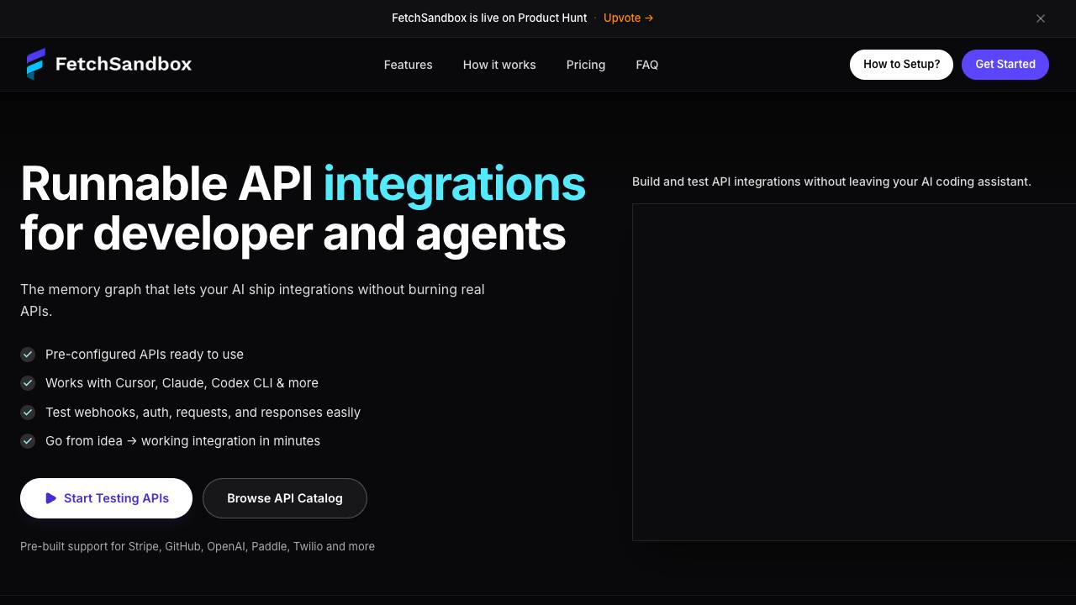
Task: Click 'Test webhooks, auth, requests' text
Action: (x=203, y=413)
